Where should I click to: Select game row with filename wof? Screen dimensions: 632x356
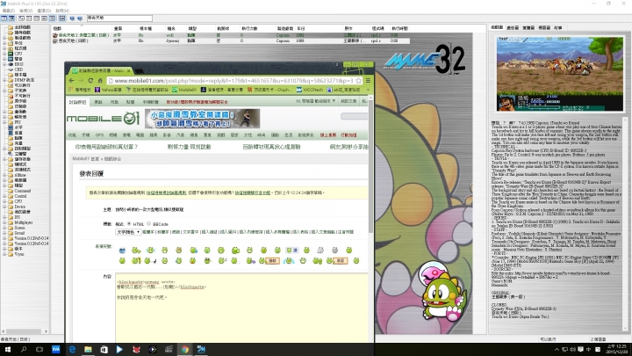[230, 35]
